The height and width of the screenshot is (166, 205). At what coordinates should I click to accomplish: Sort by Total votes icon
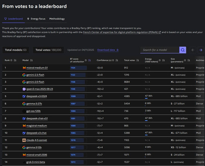click(x=138, y=60)
